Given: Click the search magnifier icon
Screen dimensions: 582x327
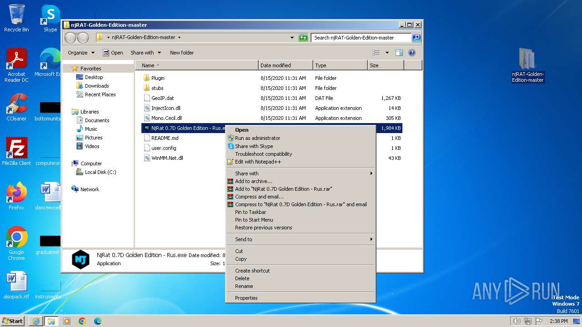Looking at the screenshot, I should (416, 38).
